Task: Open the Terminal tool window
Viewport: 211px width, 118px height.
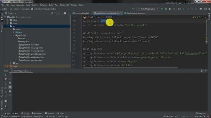Action: pos(49,113)
